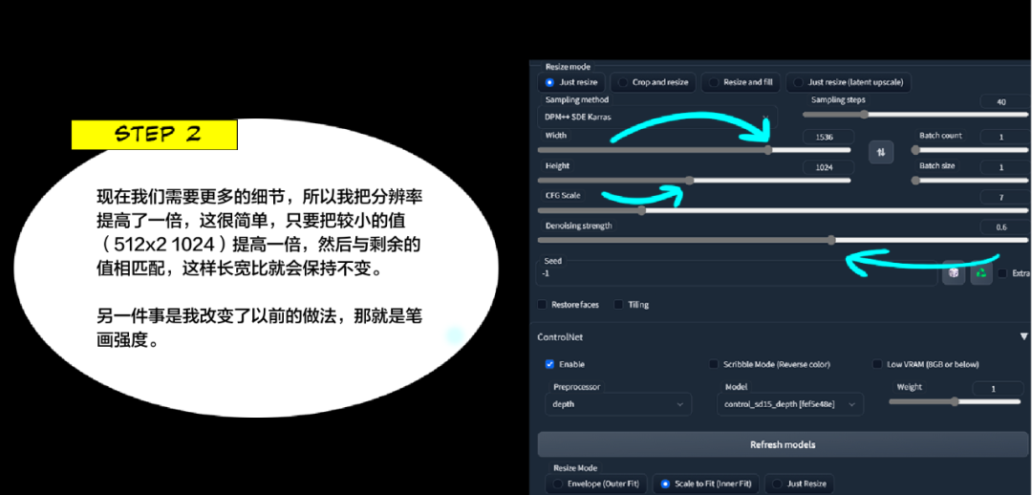Select Crop and resize mode
This screenshot has height=495, width=1032.
click(x=653, y=82)
